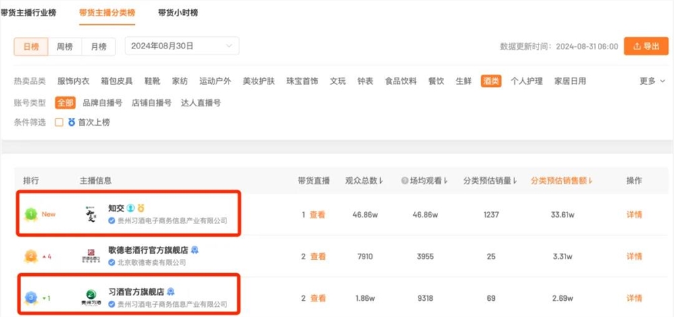674x317 pixels.
Task: Click the 习酒官方旗舰店 avatar logo
Action: [x=91, y=297]
